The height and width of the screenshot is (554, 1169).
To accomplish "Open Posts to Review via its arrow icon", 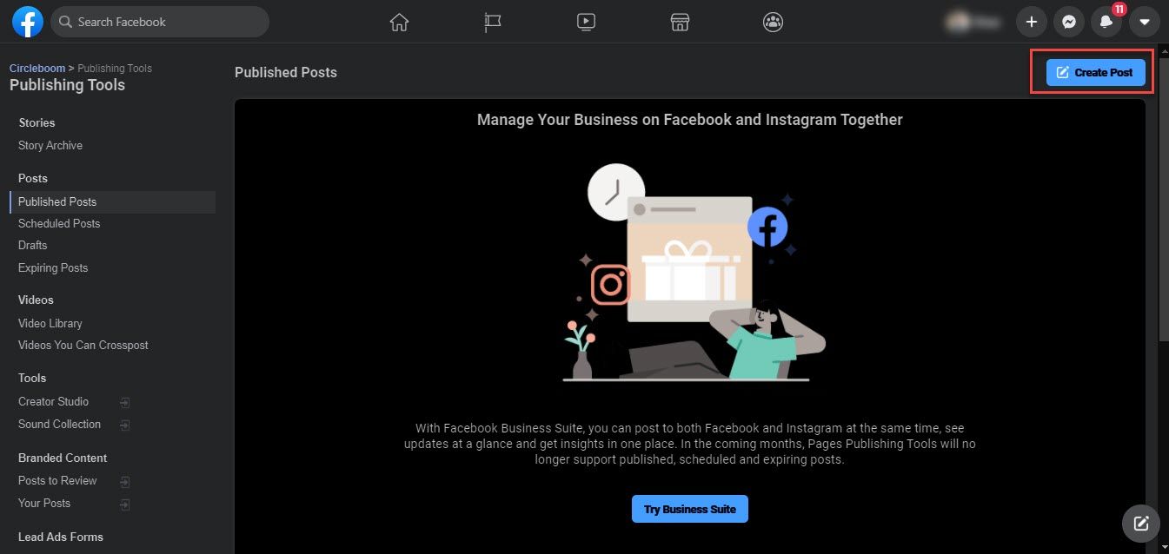I will click(x=124, y=481).
